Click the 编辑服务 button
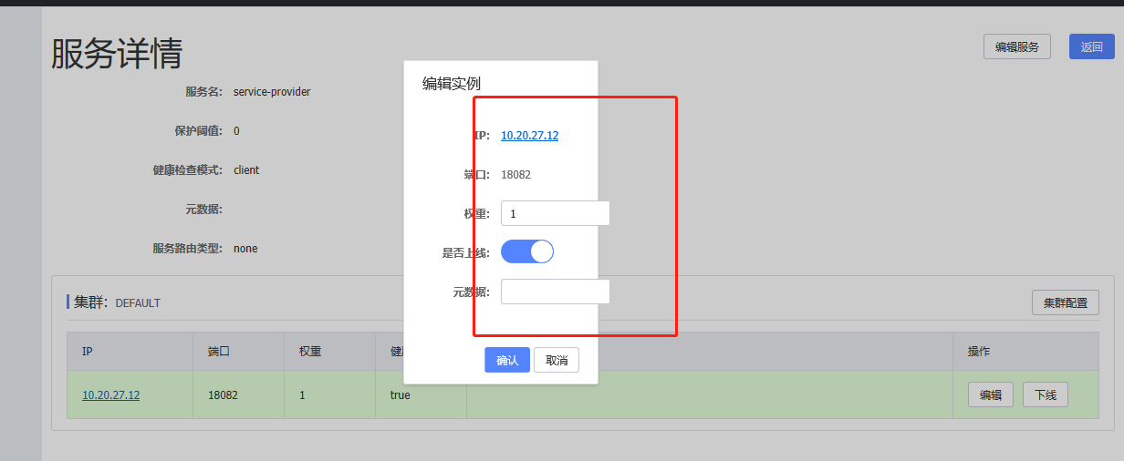 1017,46
